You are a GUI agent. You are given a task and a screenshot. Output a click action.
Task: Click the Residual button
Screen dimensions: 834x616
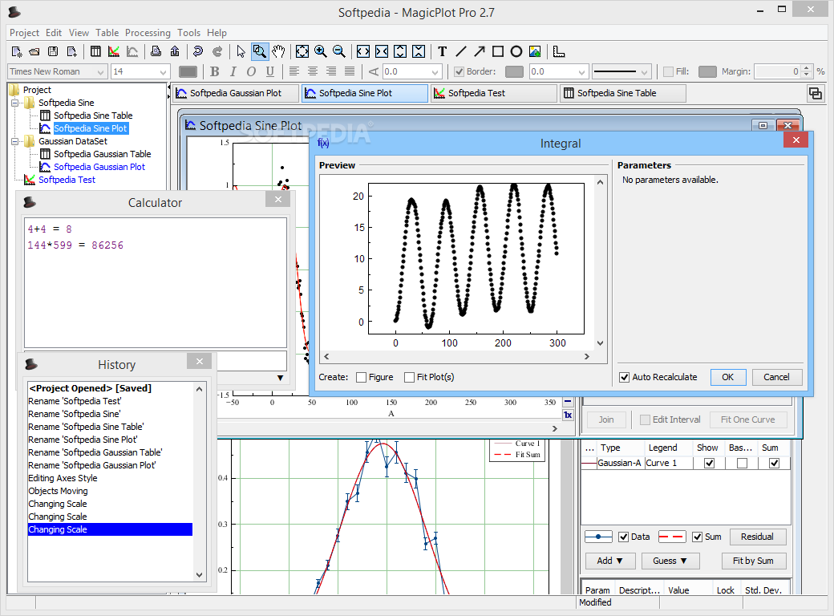(x=757, y=537)
